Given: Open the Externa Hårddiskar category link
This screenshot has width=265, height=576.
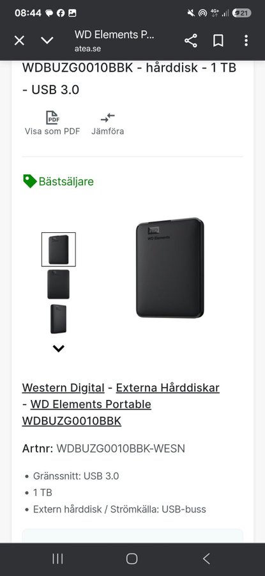Looking at the screenshot, I should 167,388.
